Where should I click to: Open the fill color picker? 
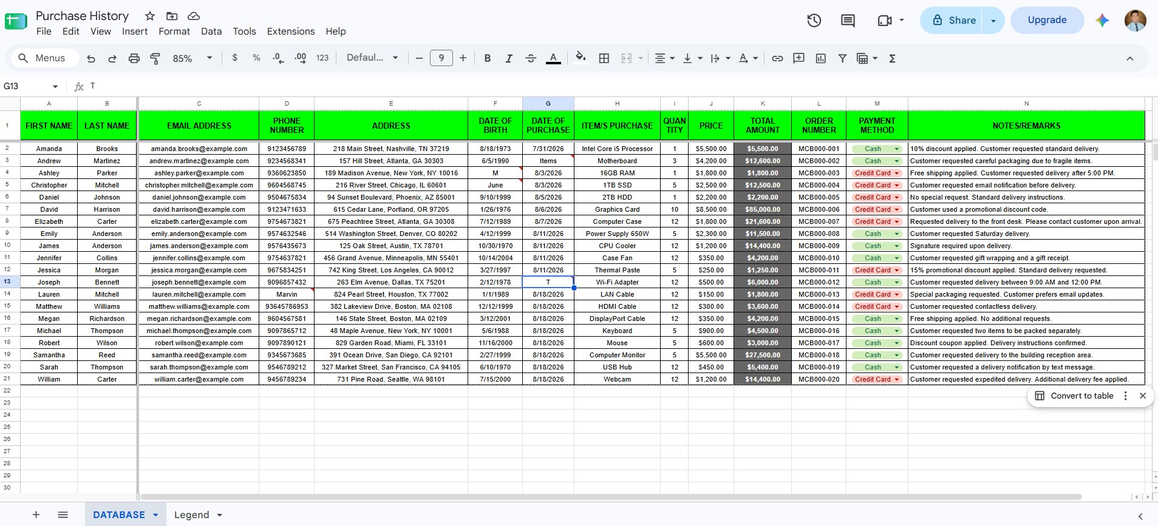(581, 57)
